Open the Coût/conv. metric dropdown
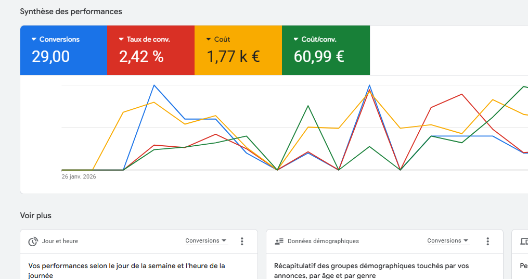Viewport: 528px width, 279px height. click(315, 40)
